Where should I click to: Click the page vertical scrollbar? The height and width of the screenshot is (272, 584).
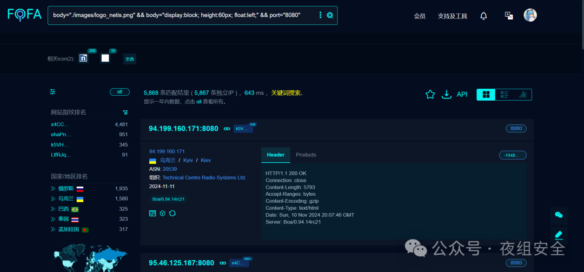[582, 24]
